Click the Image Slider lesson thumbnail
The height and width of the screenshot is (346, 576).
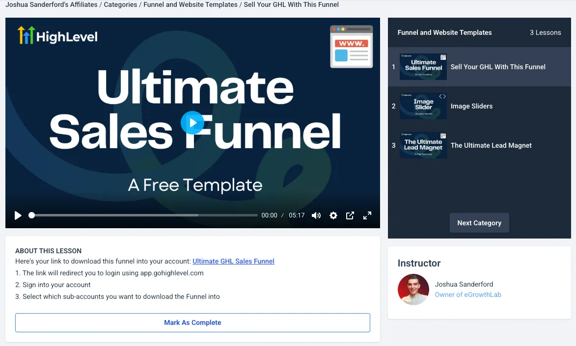coord(423,106)
